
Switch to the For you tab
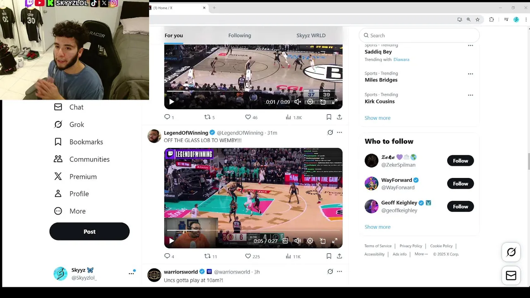pyautogui.click(x=173, y=36)
